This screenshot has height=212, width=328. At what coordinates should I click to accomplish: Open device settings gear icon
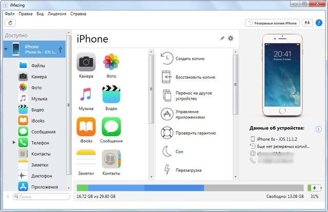(x=230, y=38)
